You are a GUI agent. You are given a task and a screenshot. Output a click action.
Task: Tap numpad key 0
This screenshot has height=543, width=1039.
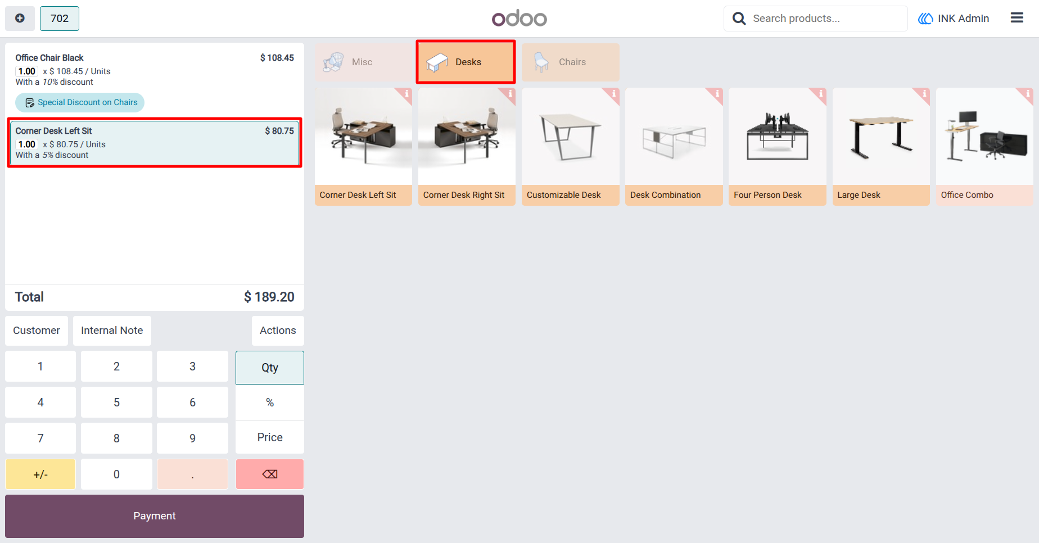tap(116, 474)
